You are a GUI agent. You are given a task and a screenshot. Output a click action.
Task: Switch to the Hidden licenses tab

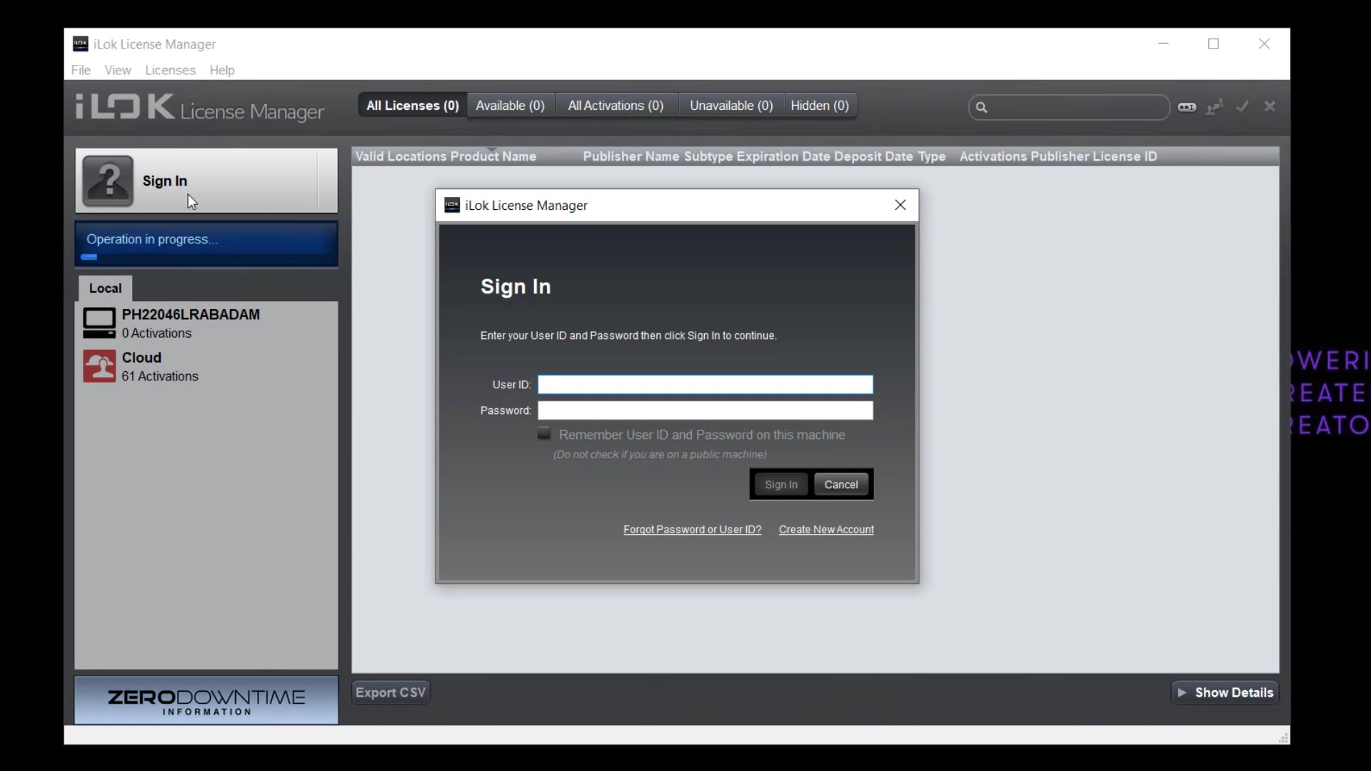pos(819,106)
